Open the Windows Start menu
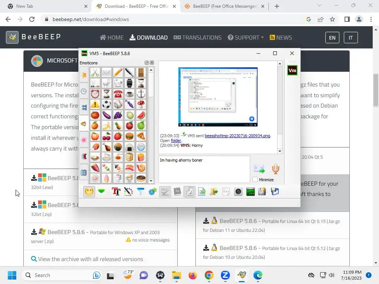Screen dimensions: 379x284 (x=12, y=275)
